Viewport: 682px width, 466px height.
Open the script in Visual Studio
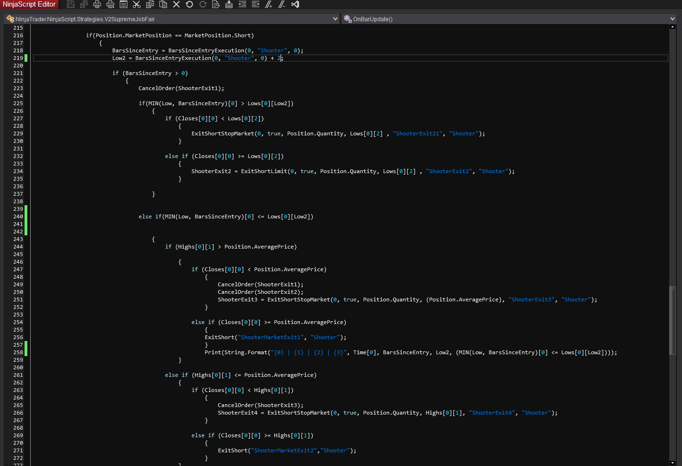295,4
